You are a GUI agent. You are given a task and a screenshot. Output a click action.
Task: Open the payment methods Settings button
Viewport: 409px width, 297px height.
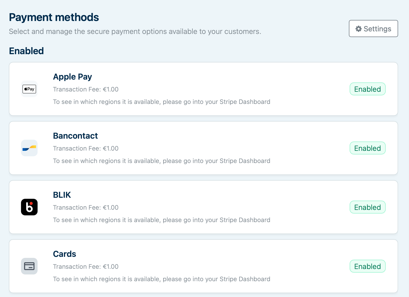pos(373,29)
